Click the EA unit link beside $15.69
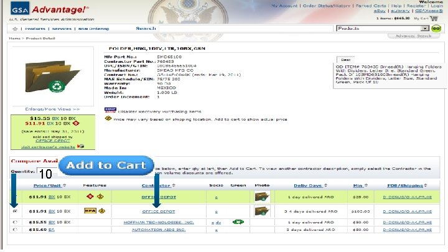This screenshot has width=448, height=252. pyautogui.click(x=52, y=230)
